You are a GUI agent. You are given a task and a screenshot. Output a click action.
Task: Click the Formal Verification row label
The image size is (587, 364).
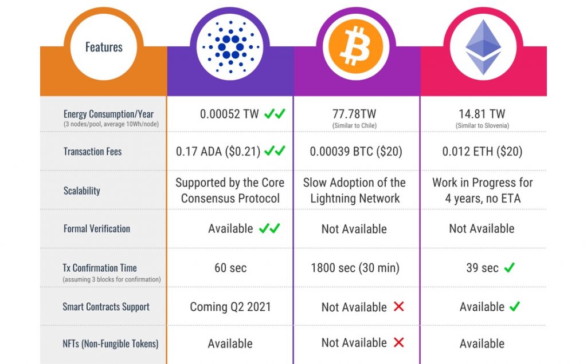[96, 228]
